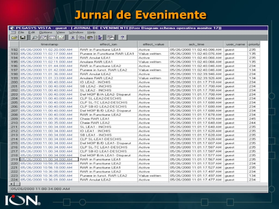Click the effect_ion column header
Image resolution: width=279 pixels, height=209 pixels.
coord(108,44)
